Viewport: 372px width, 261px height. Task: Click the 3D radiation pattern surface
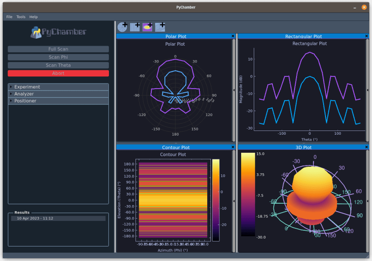312,196
